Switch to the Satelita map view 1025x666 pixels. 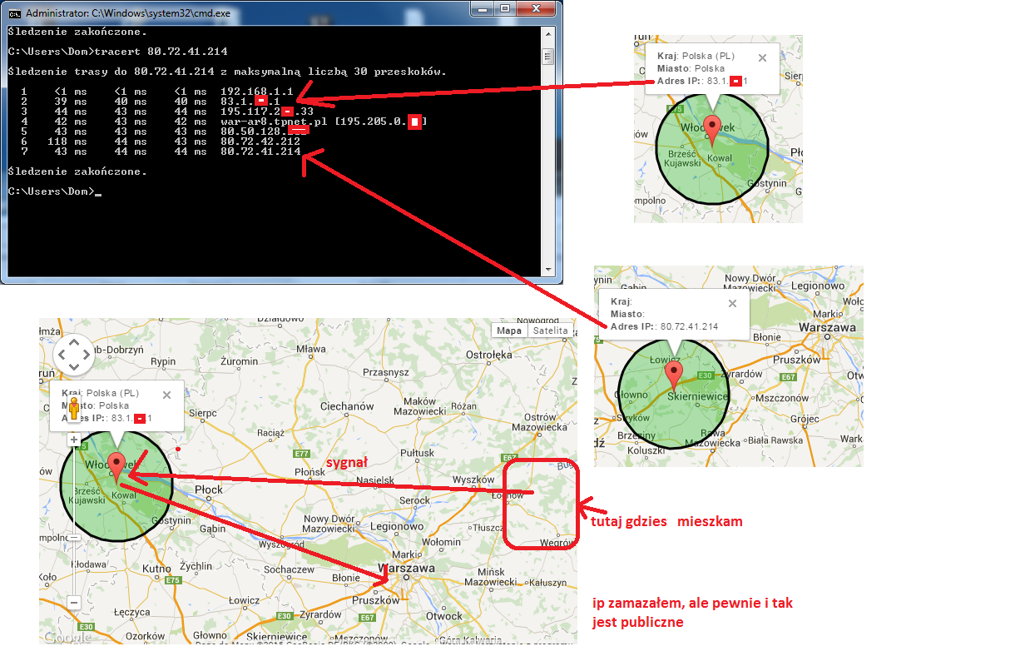coord(551,331)
